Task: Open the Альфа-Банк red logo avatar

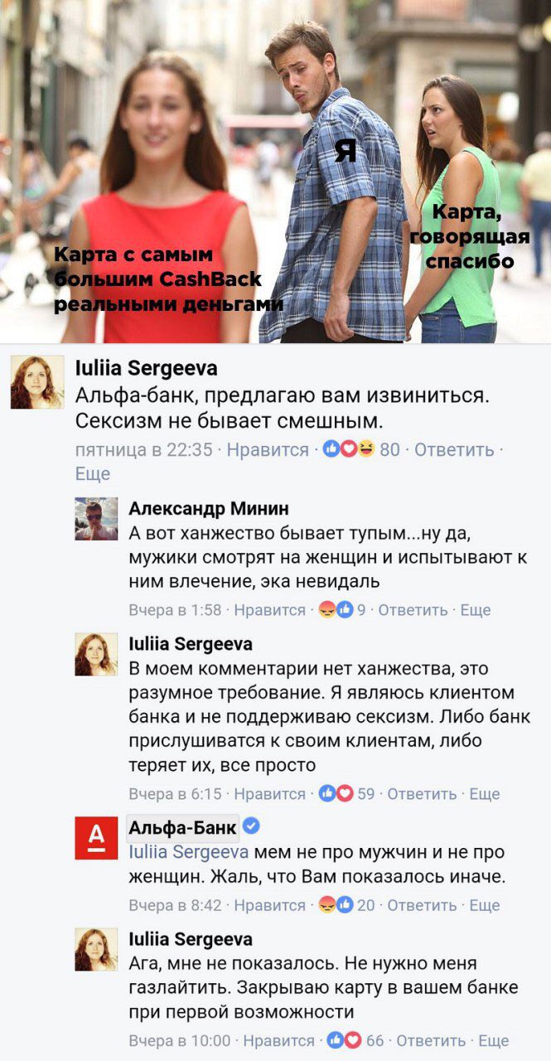Action: (96, 837)
